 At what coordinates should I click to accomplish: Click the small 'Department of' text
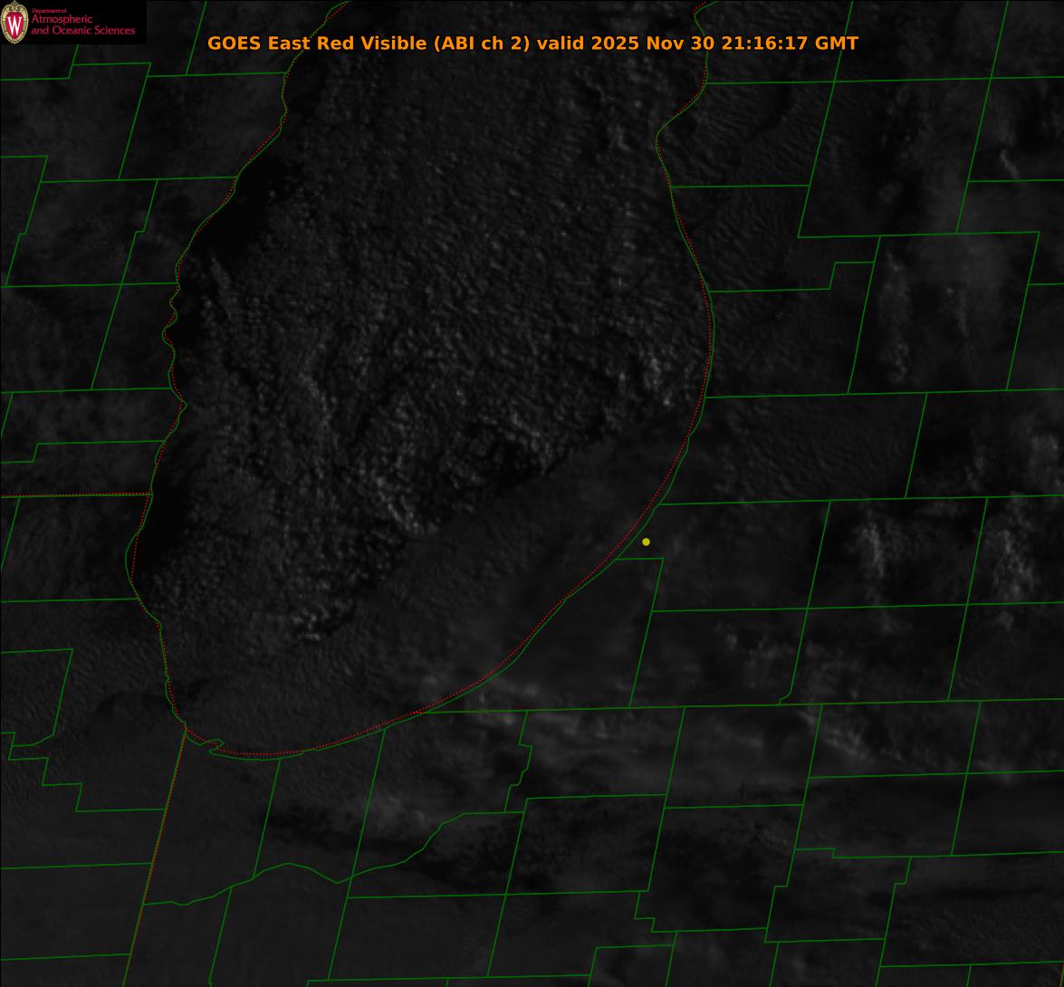(49, 10)
